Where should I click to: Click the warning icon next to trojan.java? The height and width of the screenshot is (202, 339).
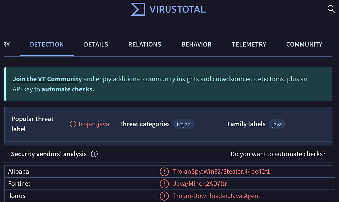pyautogui.click(x=73, y=124)
